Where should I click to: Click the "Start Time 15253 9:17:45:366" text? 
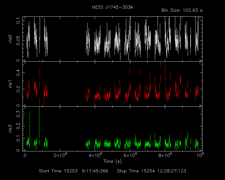(74, 171)
